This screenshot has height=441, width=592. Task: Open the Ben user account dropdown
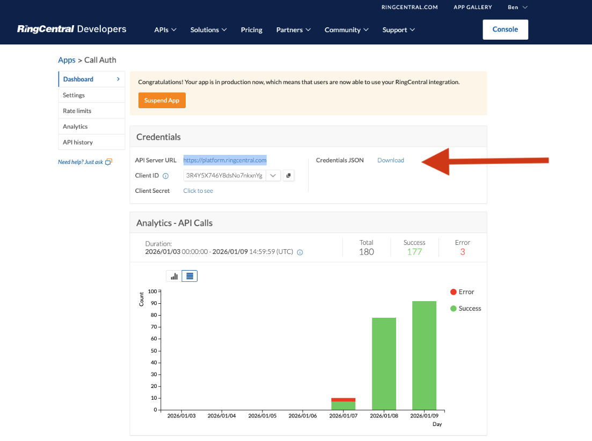tap(517, 7)
